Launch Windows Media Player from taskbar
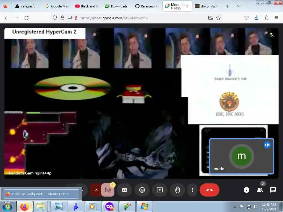The image size is (283, 212). pyautogui.click(x=93, y=206)
